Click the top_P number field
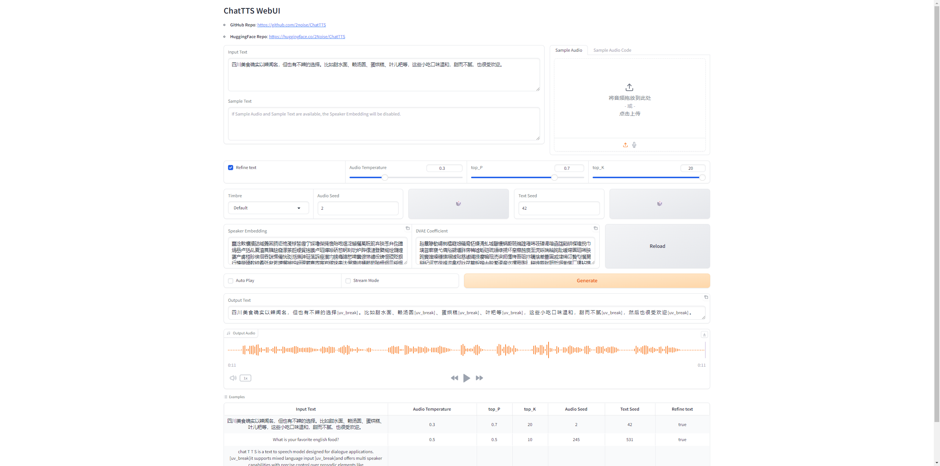This screenshot has width=940, height=466. [569, 168]
